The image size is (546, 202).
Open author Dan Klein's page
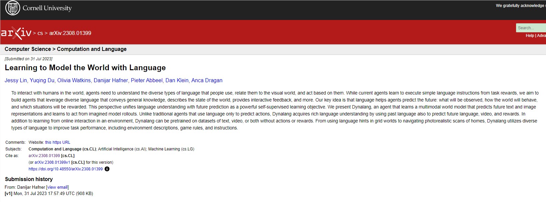[x=177, y=80]
